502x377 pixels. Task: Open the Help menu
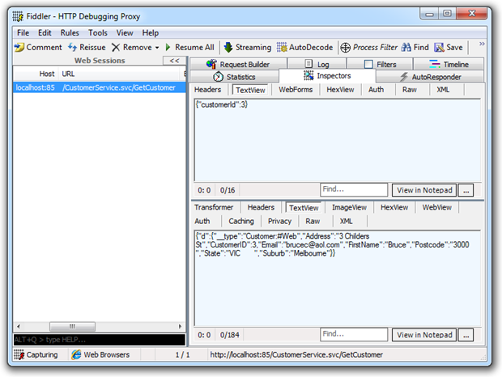click(x=151, y=33)
